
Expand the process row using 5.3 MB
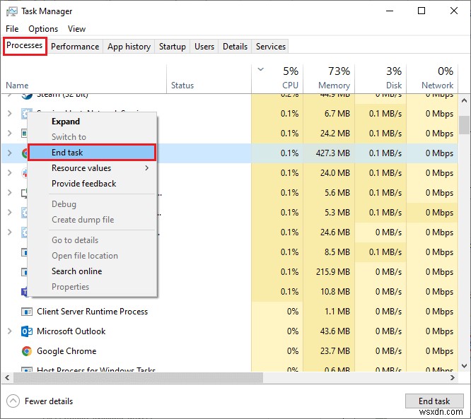[x=10, y=213]
